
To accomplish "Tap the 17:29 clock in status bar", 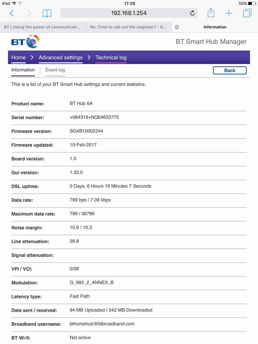I will (x=130, y=3).
